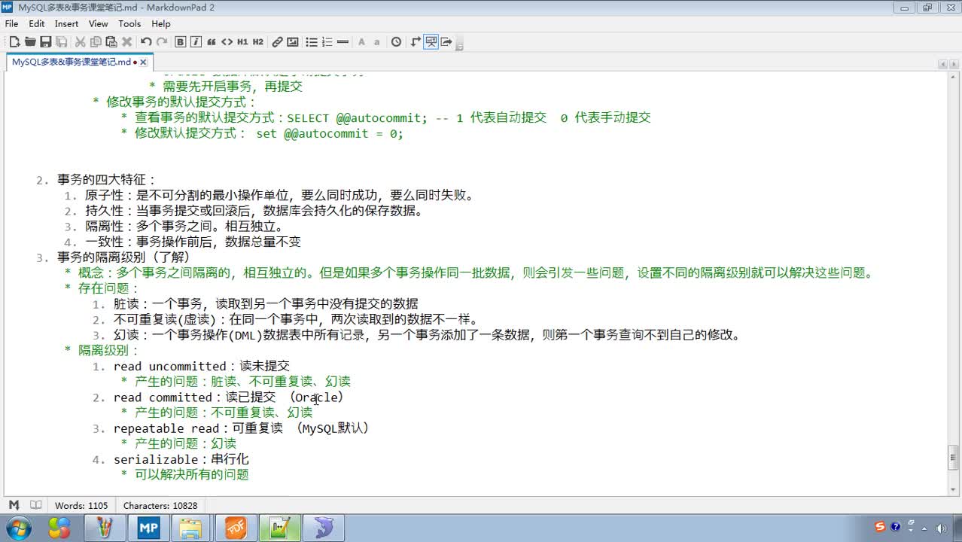
Task: Delete with the X toolbar icon
Action: [127, 42]
